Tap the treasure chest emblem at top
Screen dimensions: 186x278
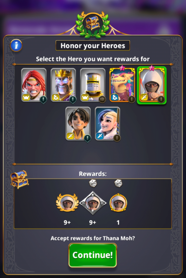(93, 24)
